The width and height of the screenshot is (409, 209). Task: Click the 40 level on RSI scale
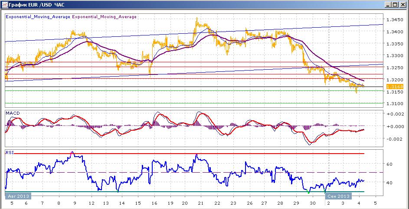389,183
